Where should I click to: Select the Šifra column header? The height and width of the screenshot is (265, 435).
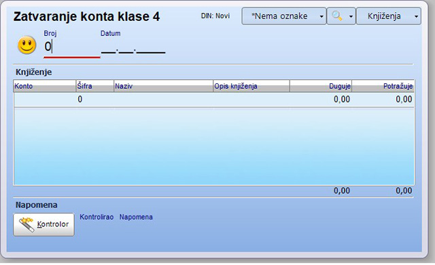click(95, 86)
